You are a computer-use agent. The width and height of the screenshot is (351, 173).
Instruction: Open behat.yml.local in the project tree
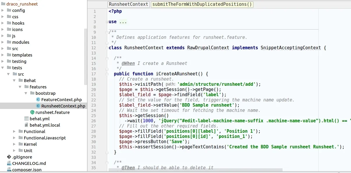click(45, 125)
